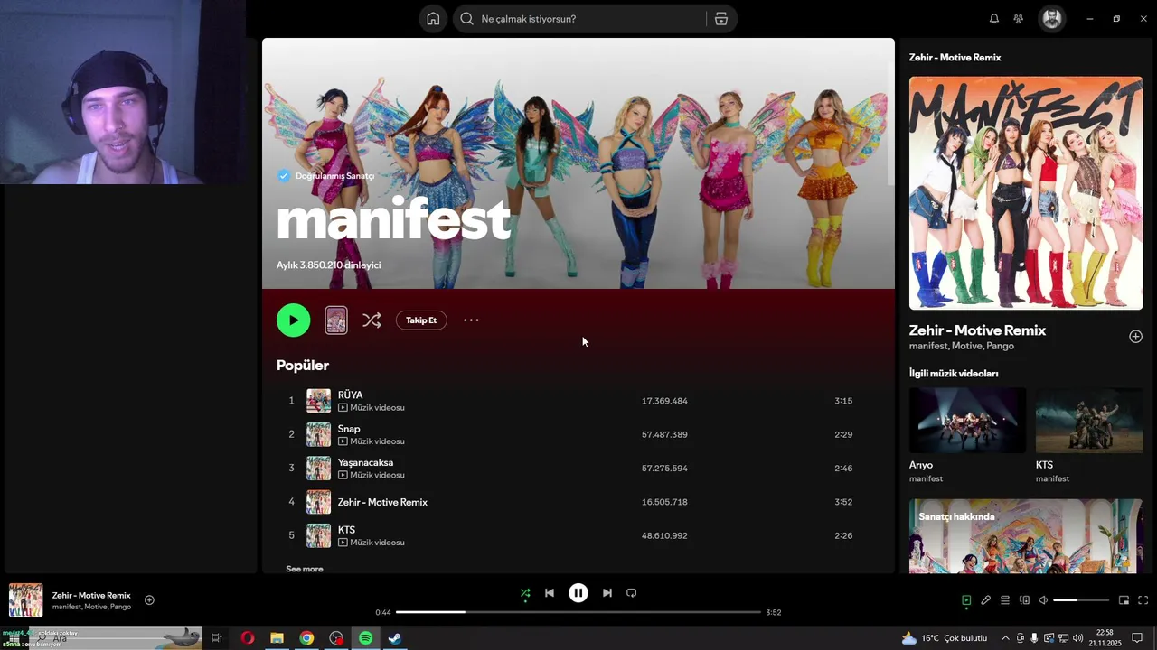Viewport: 1157px width, 650px height.
Task: Open the Arıyo related music video
Action: point(967,421)
